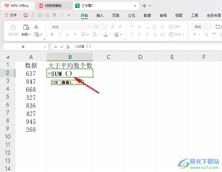Open number format dropdown 常规

pos(210,27)
